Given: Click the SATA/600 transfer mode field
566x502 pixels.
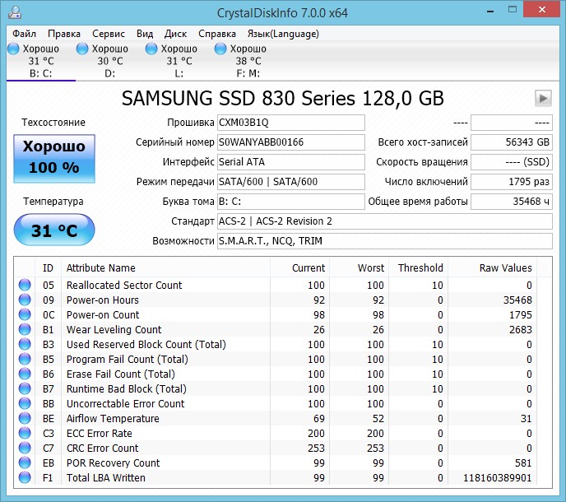Looking at the screenshot, I should pyautogui.click(x=291, y=182).
